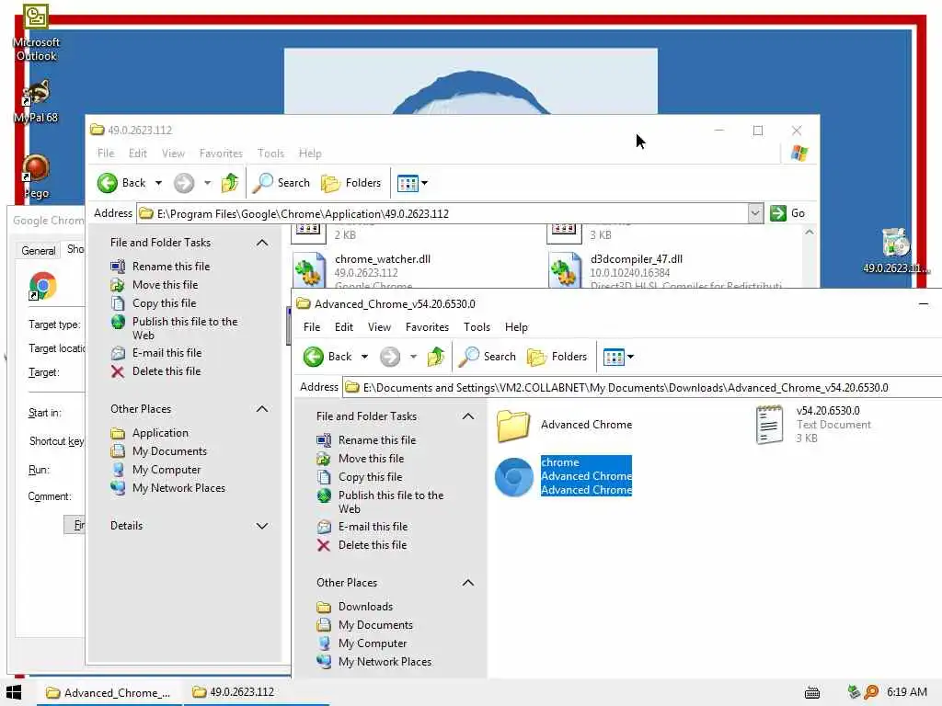The image size is (942, 706).
Task: Open My Documents in Advanced_Chrome window
Action: pos(364,625)
